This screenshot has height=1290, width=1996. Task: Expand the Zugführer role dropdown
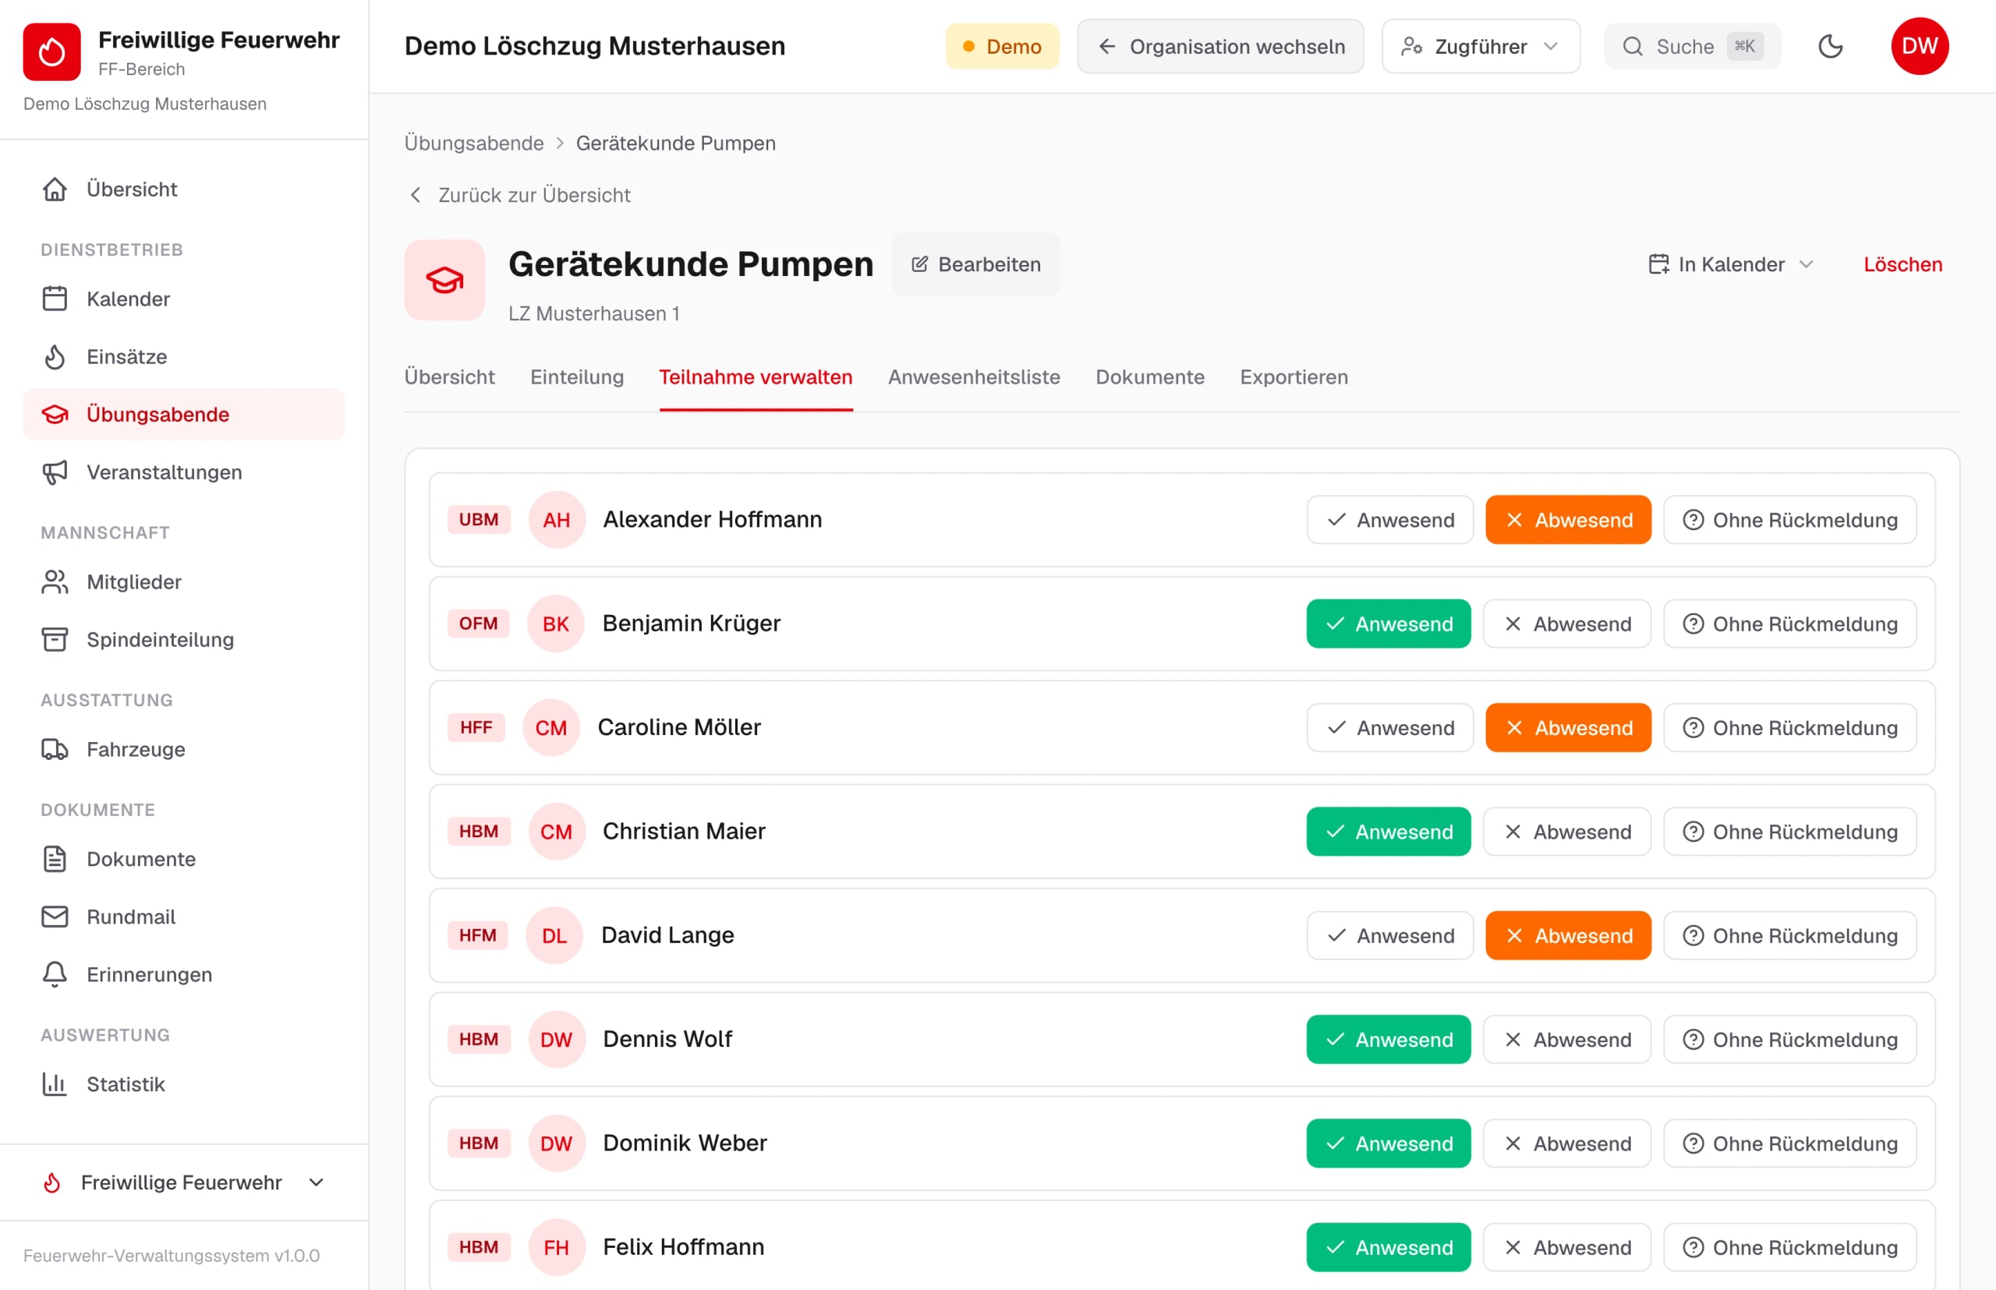(1481, 46)
